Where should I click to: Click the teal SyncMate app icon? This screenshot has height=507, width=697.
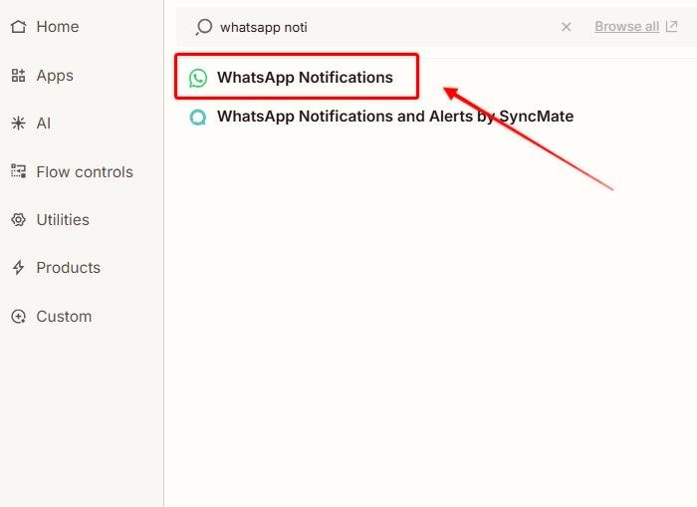click(198, 117)
